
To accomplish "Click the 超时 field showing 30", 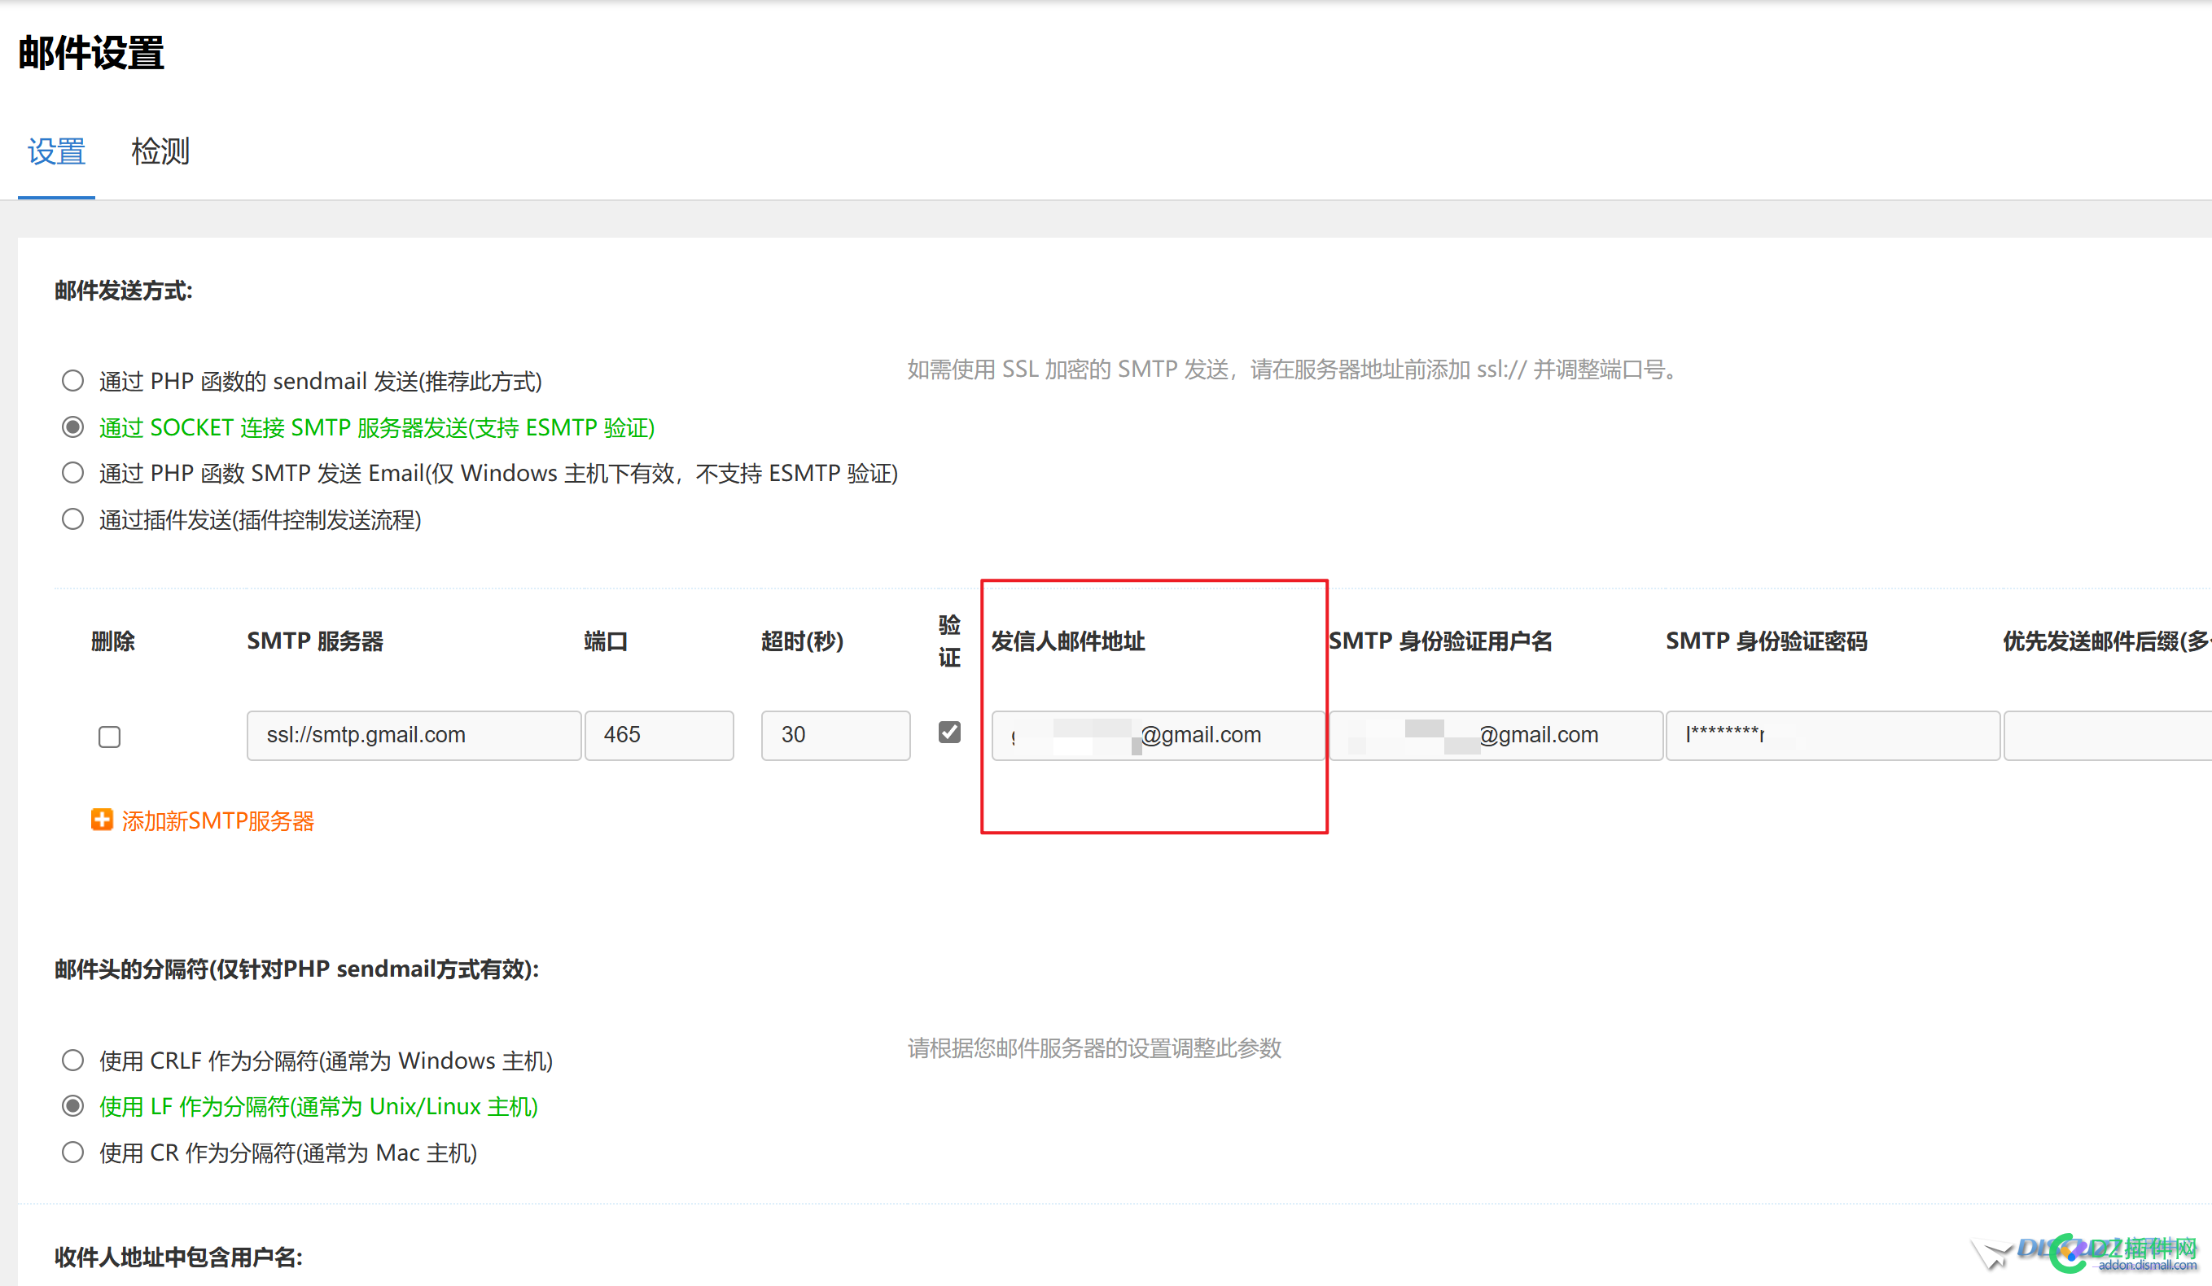I will click(834, 735).
